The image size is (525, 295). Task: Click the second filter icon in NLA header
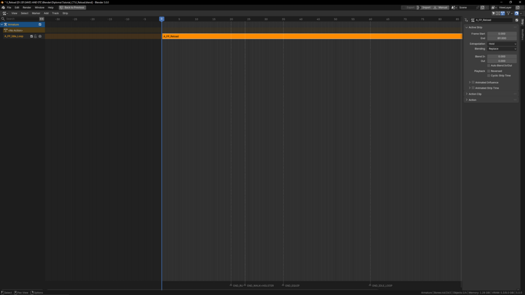point(498,13)
